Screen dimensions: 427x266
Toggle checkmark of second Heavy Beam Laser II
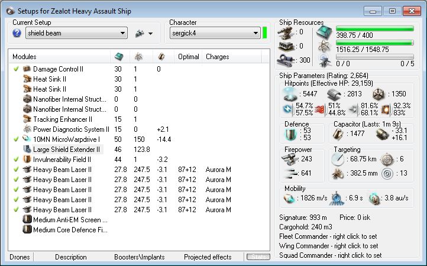point(16,180)
